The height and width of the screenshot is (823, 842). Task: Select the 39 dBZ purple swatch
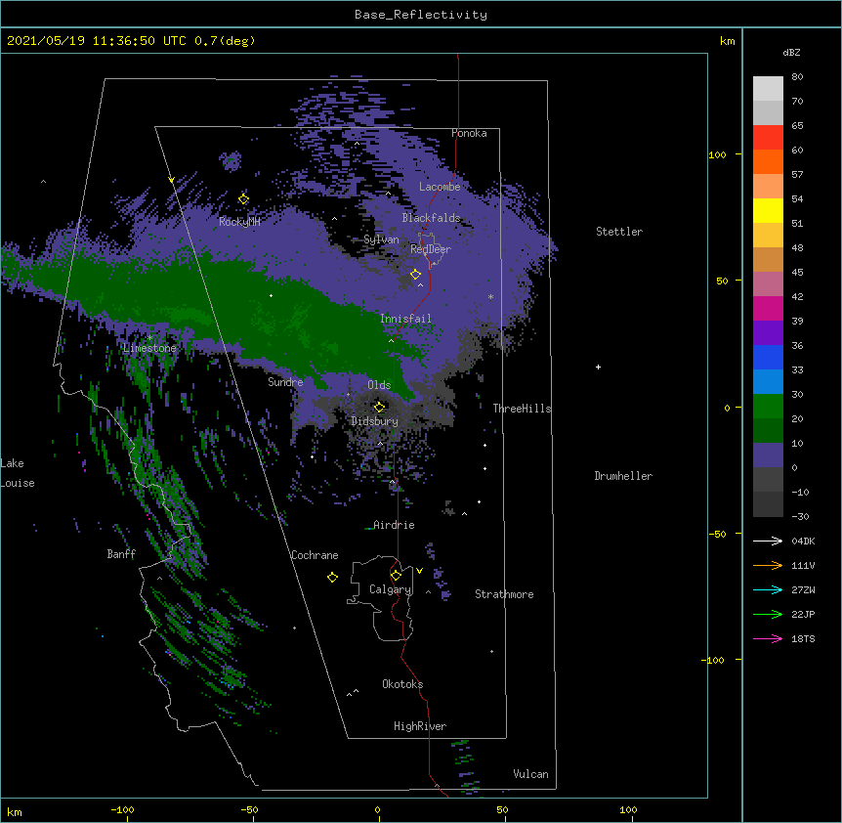pyautogui.click(x=768, y=333)
